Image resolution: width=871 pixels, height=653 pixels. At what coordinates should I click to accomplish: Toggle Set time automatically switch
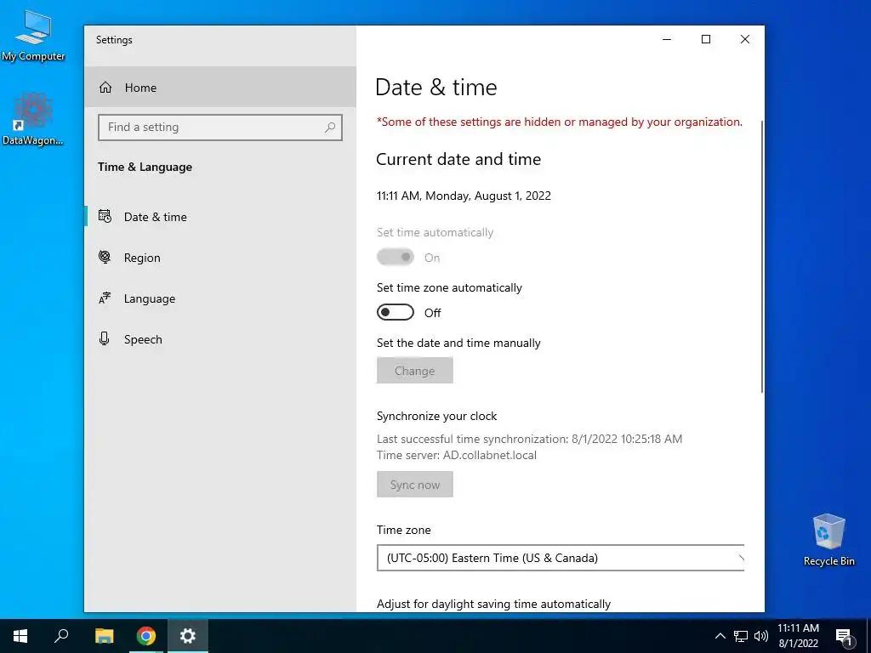point(395,257)
